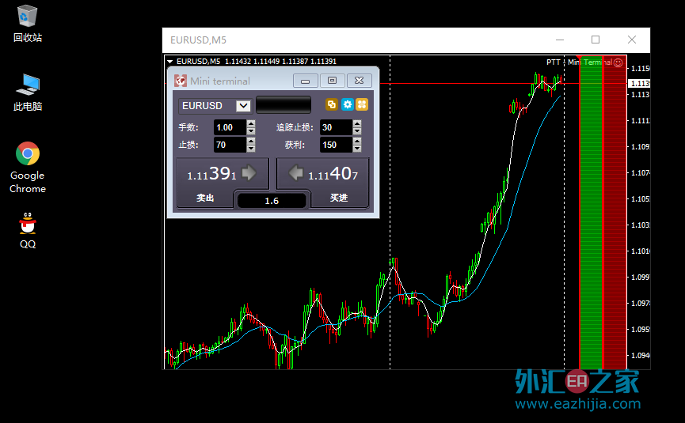This screenshot has width=685, height=423.
Task: Maximize the EURUSD,M5 chart window
Action: (596, 40)
